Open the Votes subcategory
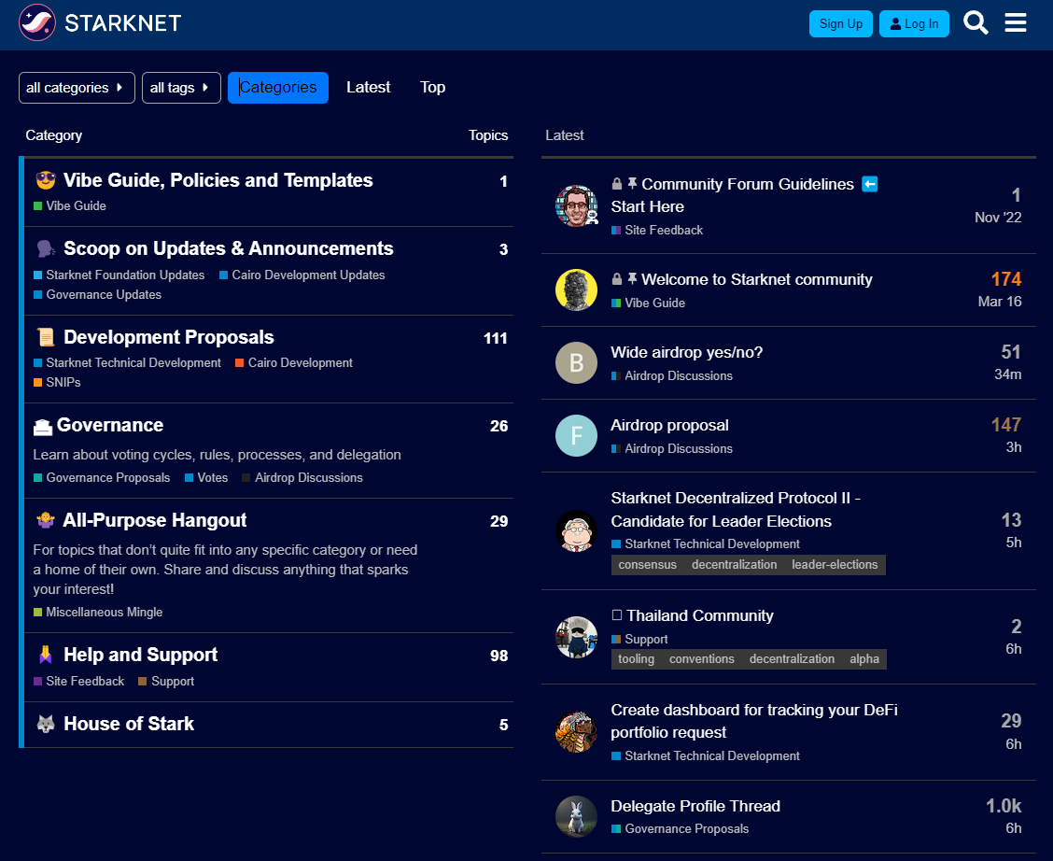Image resolution: width=1053 pixels, height=861 pixels. (206, 477)
